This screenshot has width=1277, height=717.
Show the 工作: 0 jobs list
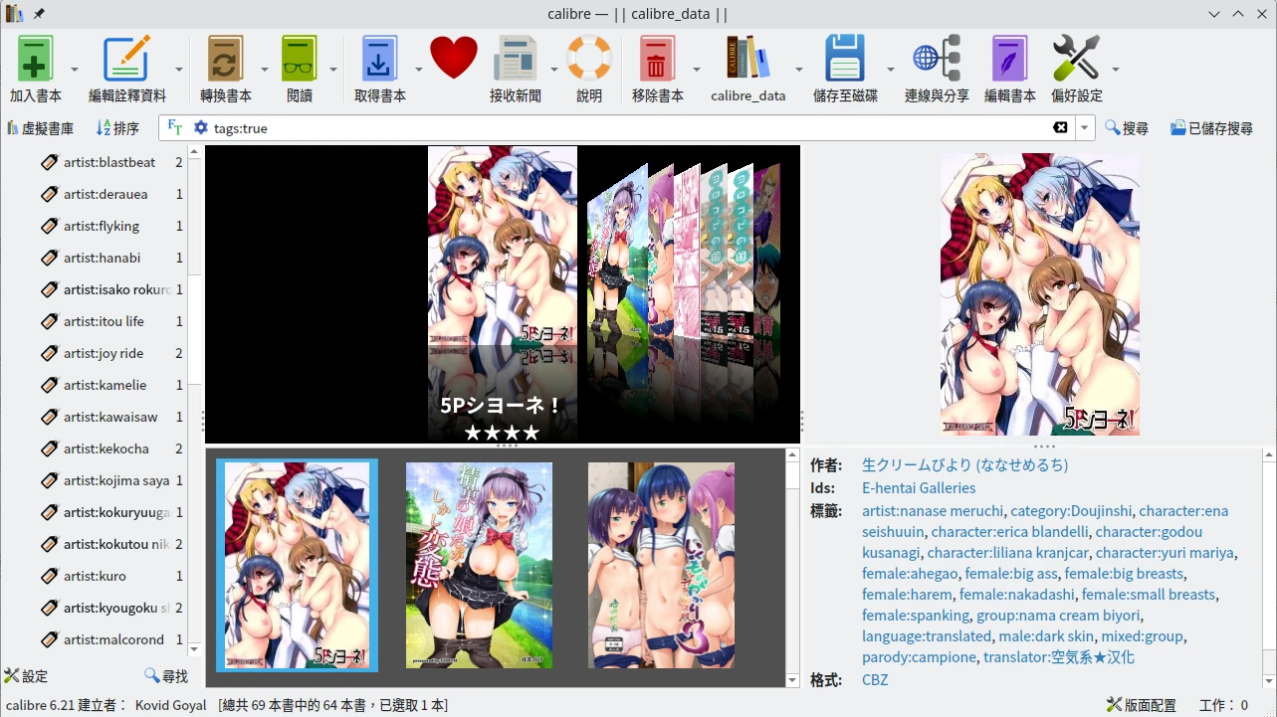click(1224, 705)
